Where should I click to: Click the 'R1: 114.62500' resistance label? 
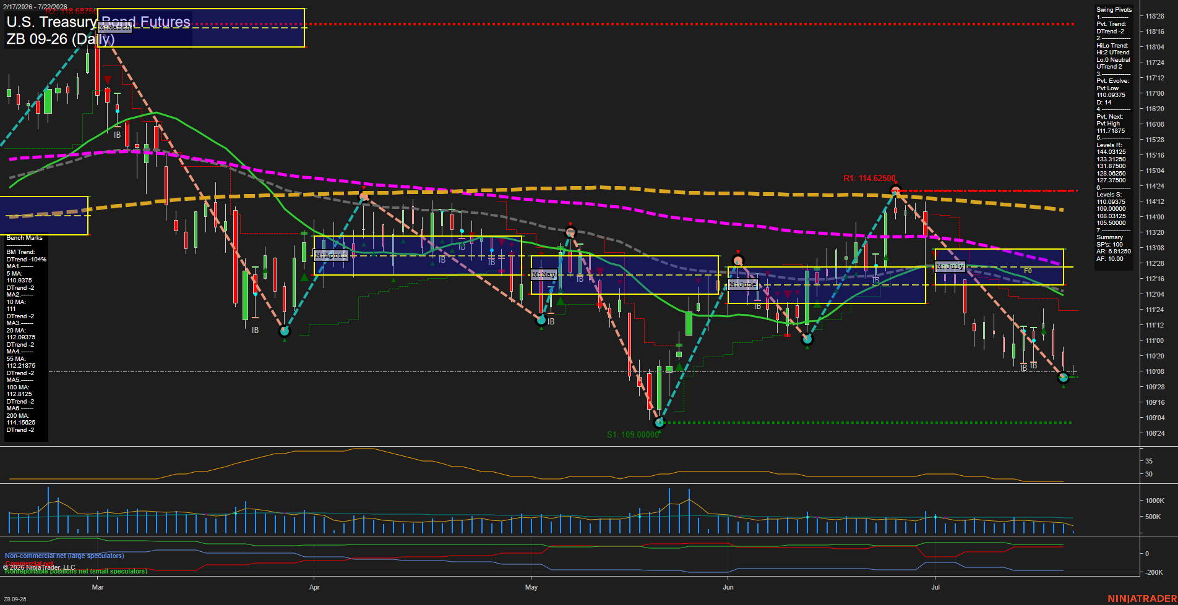[x=869, y=179]
